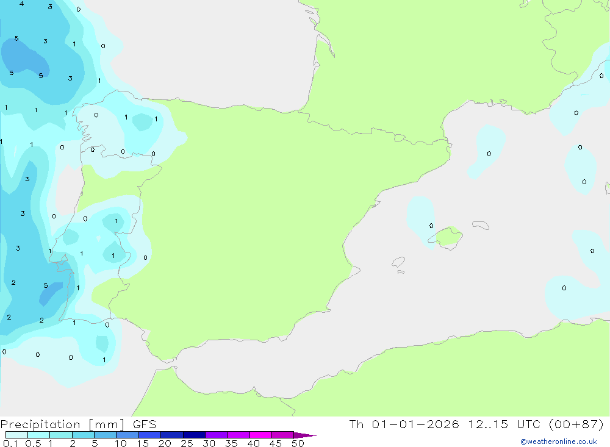Click the '(00+87)' forecast hour label
The width and height of the screenshot is (610, 447).
tap(576, 424)
